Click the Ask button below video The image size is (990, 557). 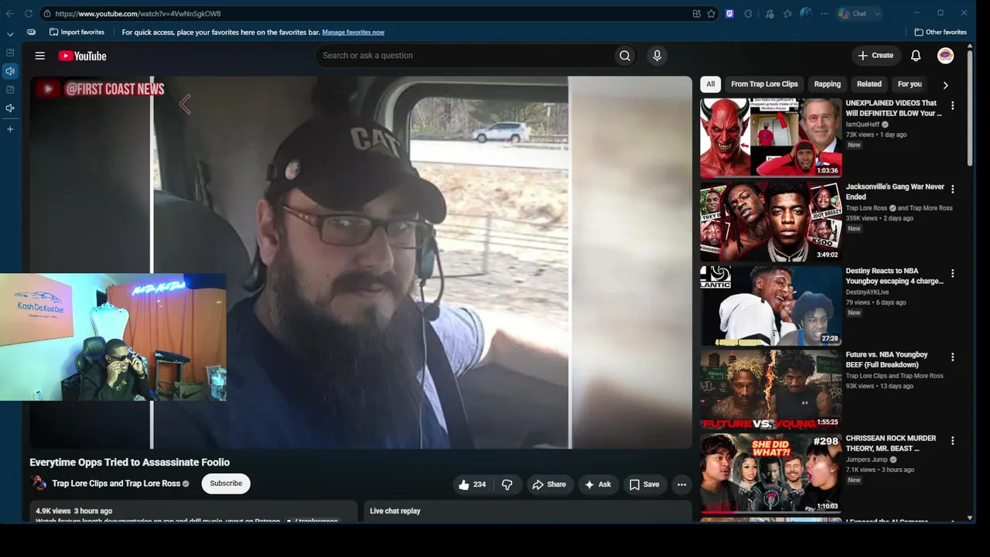[x=598, y=484]
